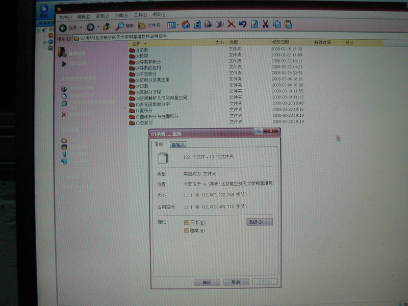This screenshot has height=306, width=408.
Task: Click the red X delete toolbar icon
Action: pyautogui.click(x=231, y=24)
